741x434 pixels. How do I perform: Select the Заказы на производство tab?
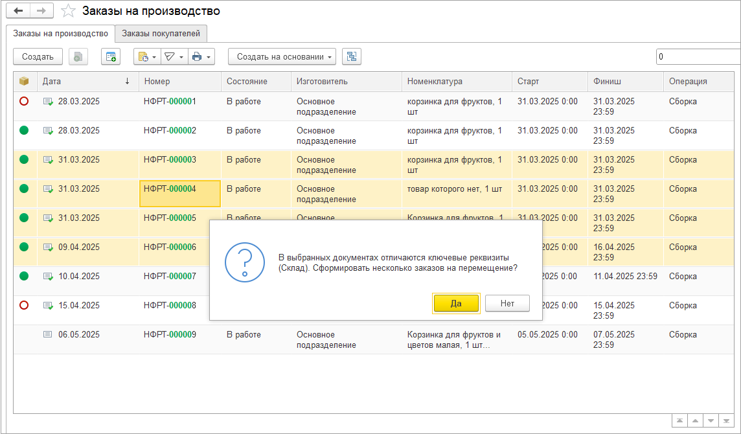[60, 34]
